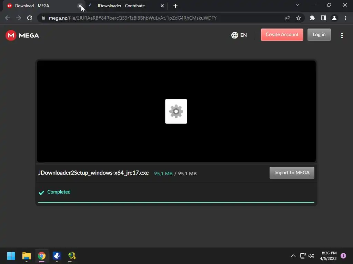Bookmark this page with star icon
Image resolution: width=353 pixels, height=264 pixels.
pyautogui.click(x=299, y=18)
